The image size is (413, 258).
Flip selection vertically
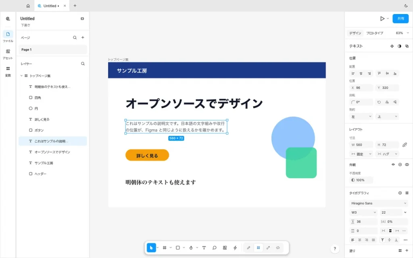[395, 102]
